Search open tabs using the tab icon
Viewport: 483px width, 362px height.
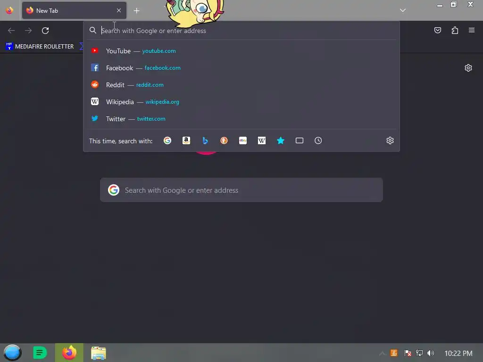coord(300,140)
